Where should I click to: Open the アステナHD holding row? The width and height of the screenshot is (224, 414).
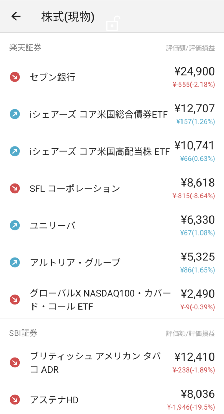coord(112,400)
